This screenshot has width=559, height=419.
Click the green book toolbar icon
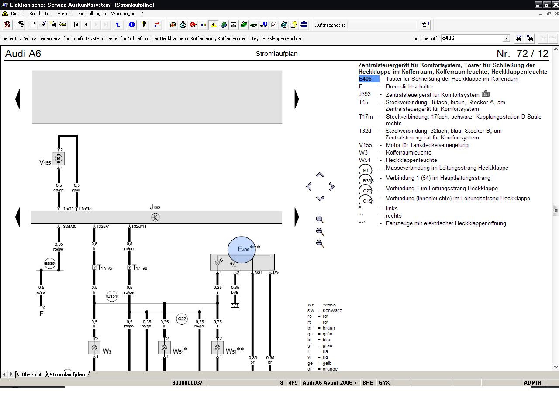[x=244, y=25]
